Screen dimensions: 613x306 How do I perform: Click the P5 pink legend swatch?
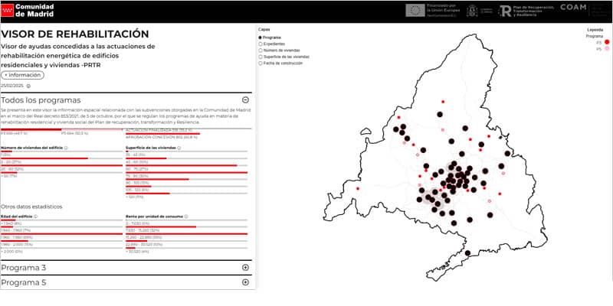tap(607, 49)
